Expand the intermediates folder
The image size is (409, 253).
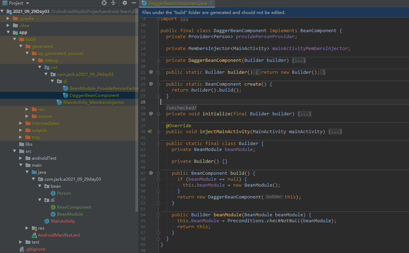[x=21, y=123]
